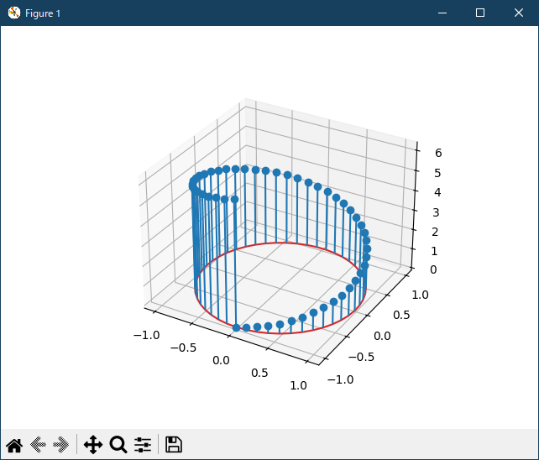Go back to the previous view
This screenshot has width=539, height=460.
click(x=38, y=445)
